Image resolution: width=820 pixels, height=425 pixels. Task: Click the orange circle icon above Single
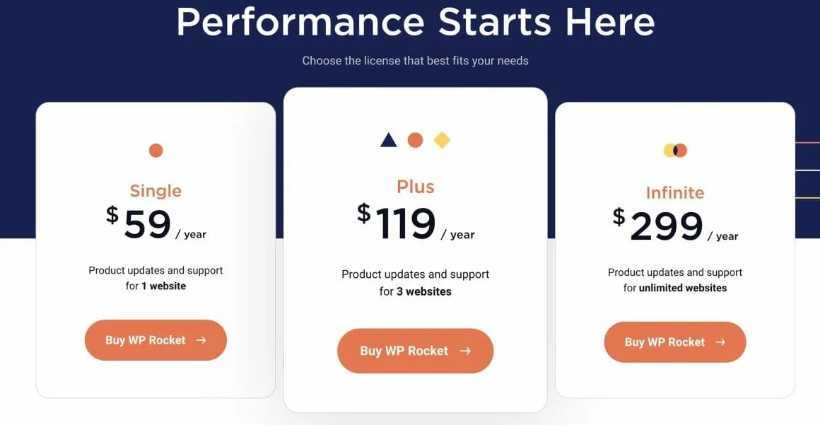[156, 150]
